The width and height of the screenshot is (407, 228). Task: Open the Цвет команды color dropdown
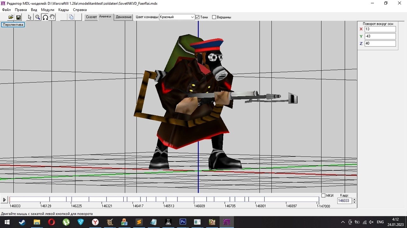tap(192, 17)
